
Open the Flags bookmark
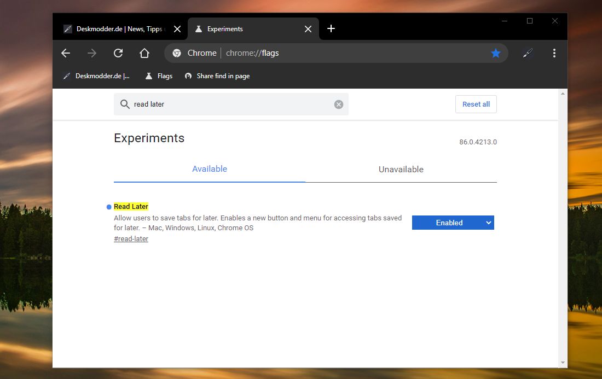pyautogui.click(x=159, y=76)
